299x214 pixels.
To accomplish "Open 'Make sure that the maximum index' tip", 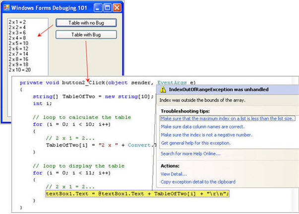I will pos(228,119).
